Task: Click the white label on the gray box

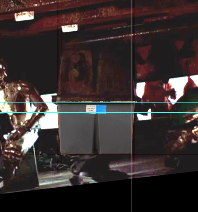Action: click(x=91, y=109)
